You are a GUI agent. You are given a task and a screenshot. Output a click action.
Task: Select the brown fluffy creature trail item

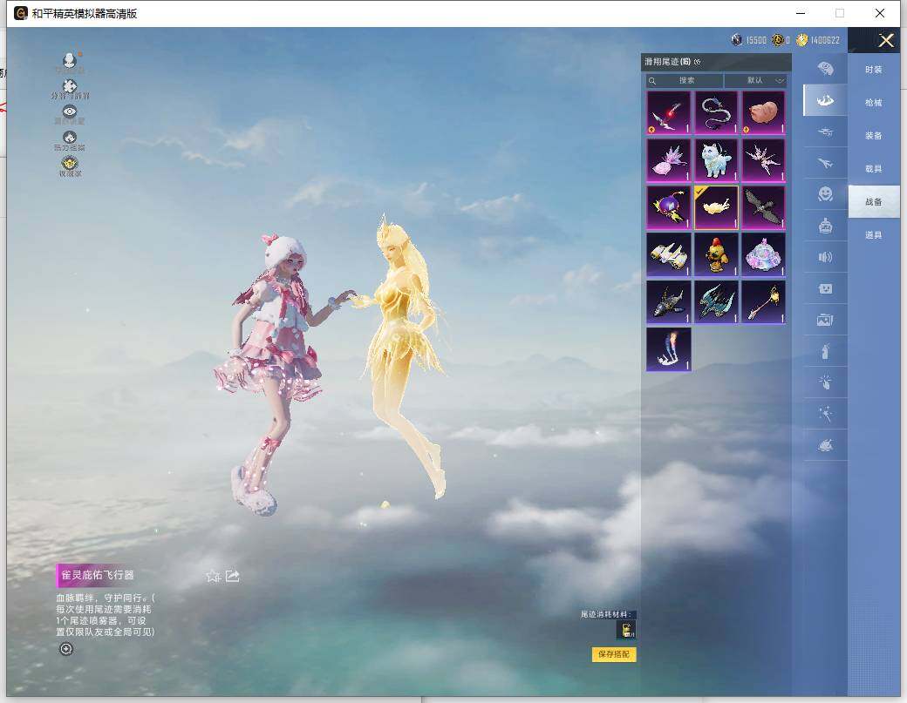[x=764, y=112]
